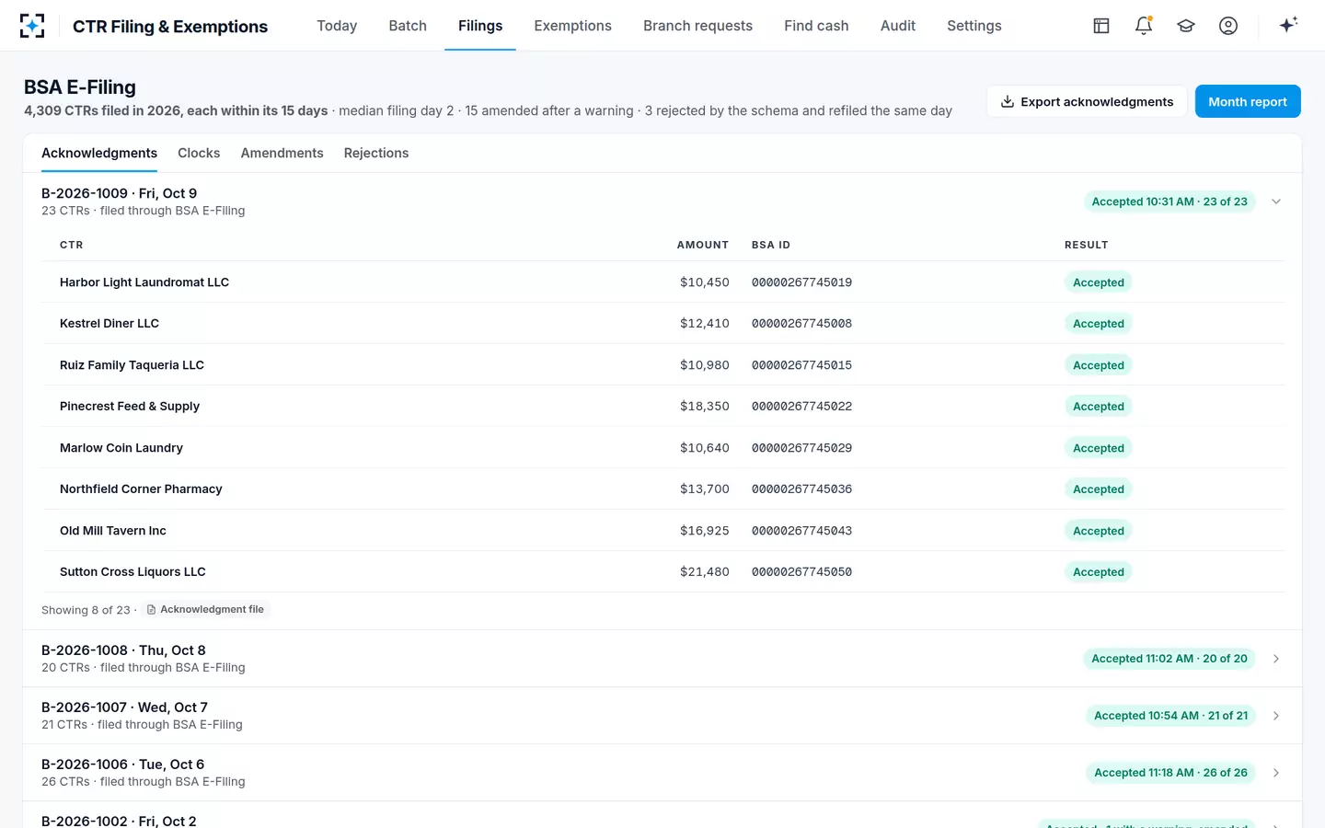Viewport: 1325px width, 828px height.
Task: Launch the sparkle assistant icon
Action: [1288, 25]
